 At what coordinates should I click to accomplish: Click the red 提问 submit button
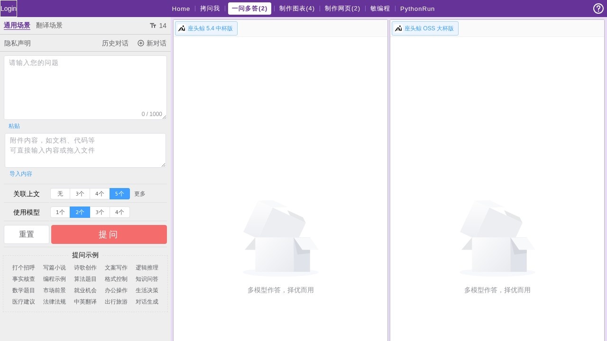click(109, 234)
